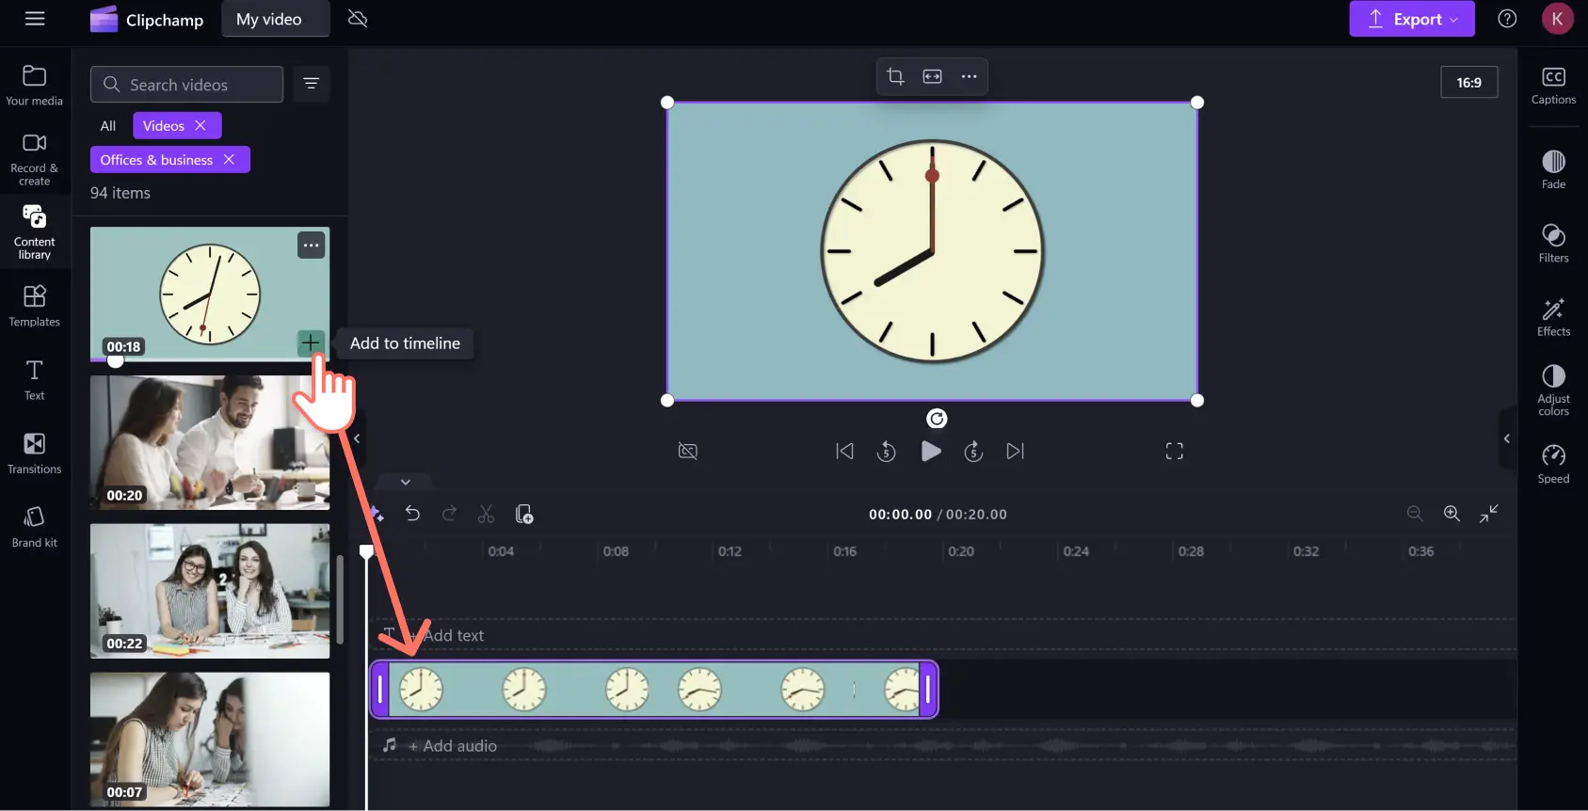Collapse the content library side panel

click(357, 438)
